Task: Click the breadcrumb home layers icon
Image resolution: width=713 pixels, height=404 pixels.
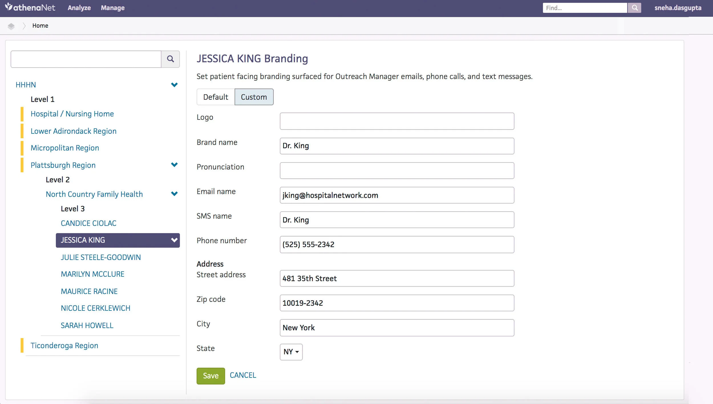Action: 11,26
